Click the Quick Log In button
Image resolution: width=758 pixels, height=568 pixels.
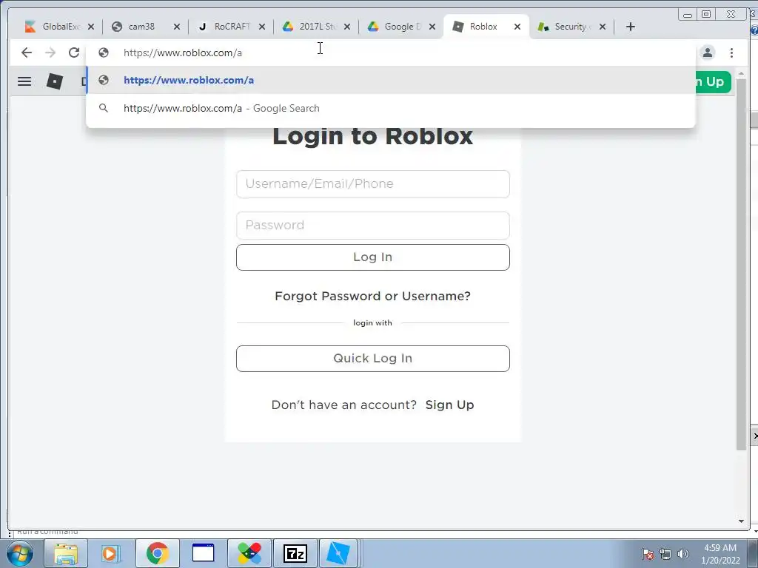coord(373,359)
